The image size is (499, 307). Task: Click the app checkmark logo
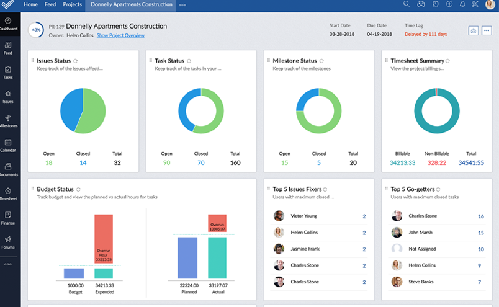click(7, 4)
